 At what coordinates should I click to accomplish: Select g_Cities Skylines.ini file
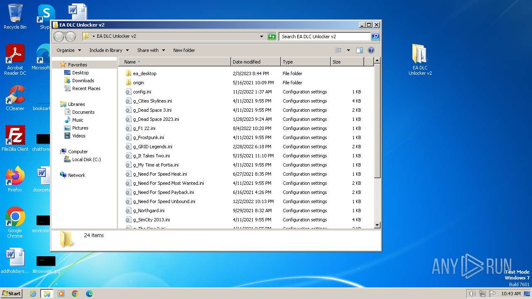(x=153, y=101)
